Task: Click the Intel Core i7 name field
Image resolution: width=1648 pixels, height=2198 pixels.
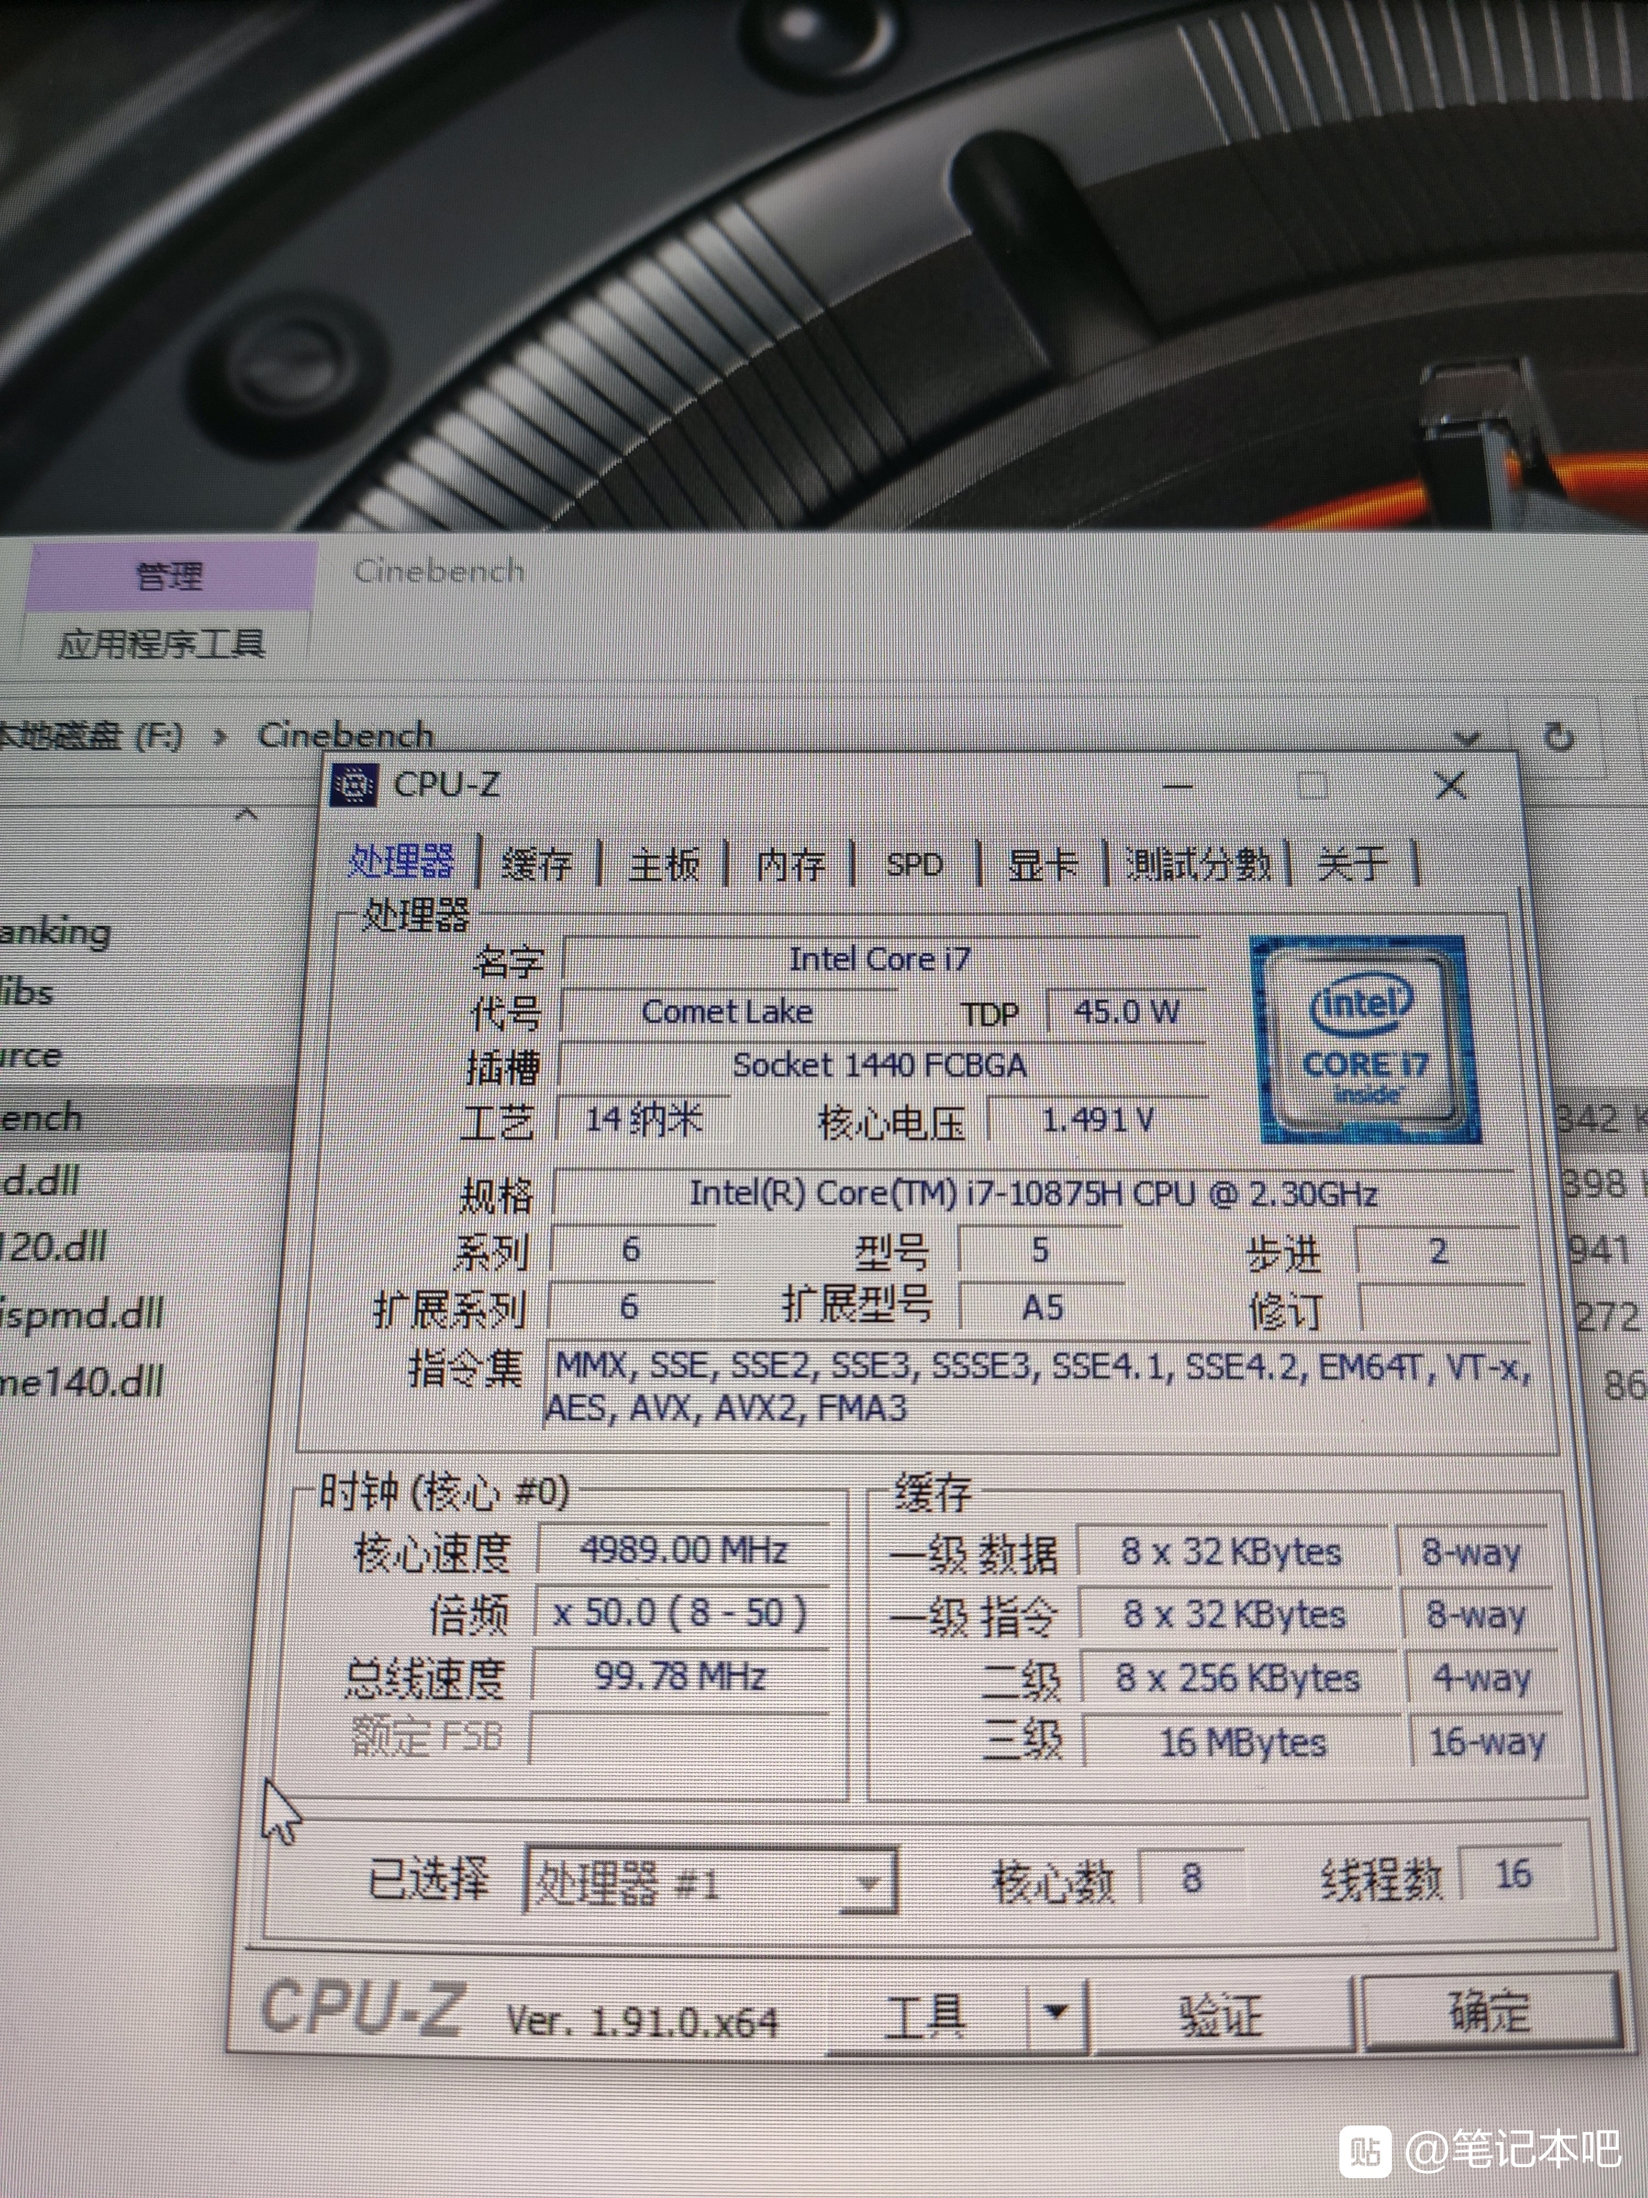Action: [x=880, y=959]
